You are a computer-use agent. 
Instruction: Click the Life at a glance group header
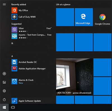[x=63, y=4]
